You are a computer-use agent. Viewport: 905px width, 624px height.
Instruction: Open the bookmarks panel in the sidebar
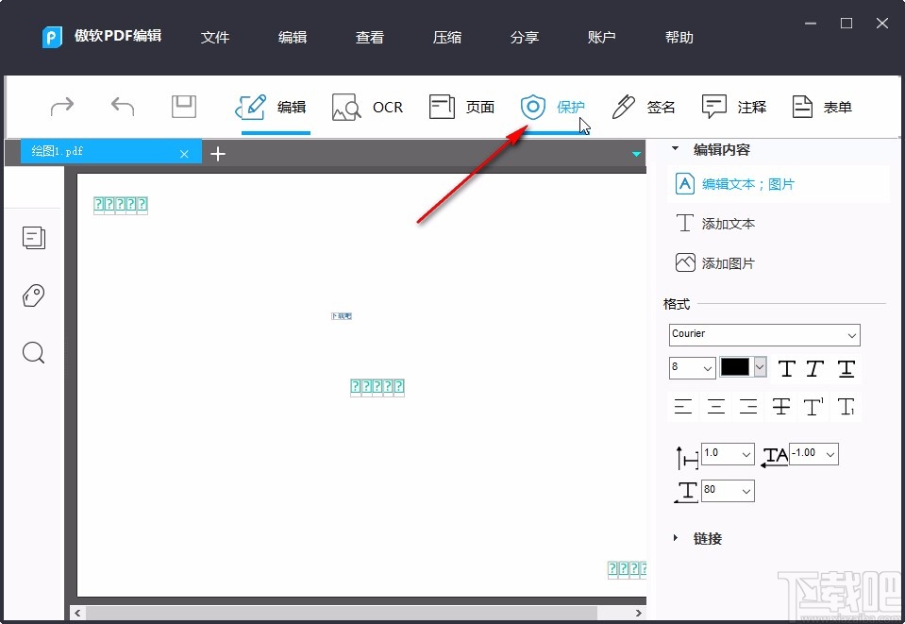34,295
